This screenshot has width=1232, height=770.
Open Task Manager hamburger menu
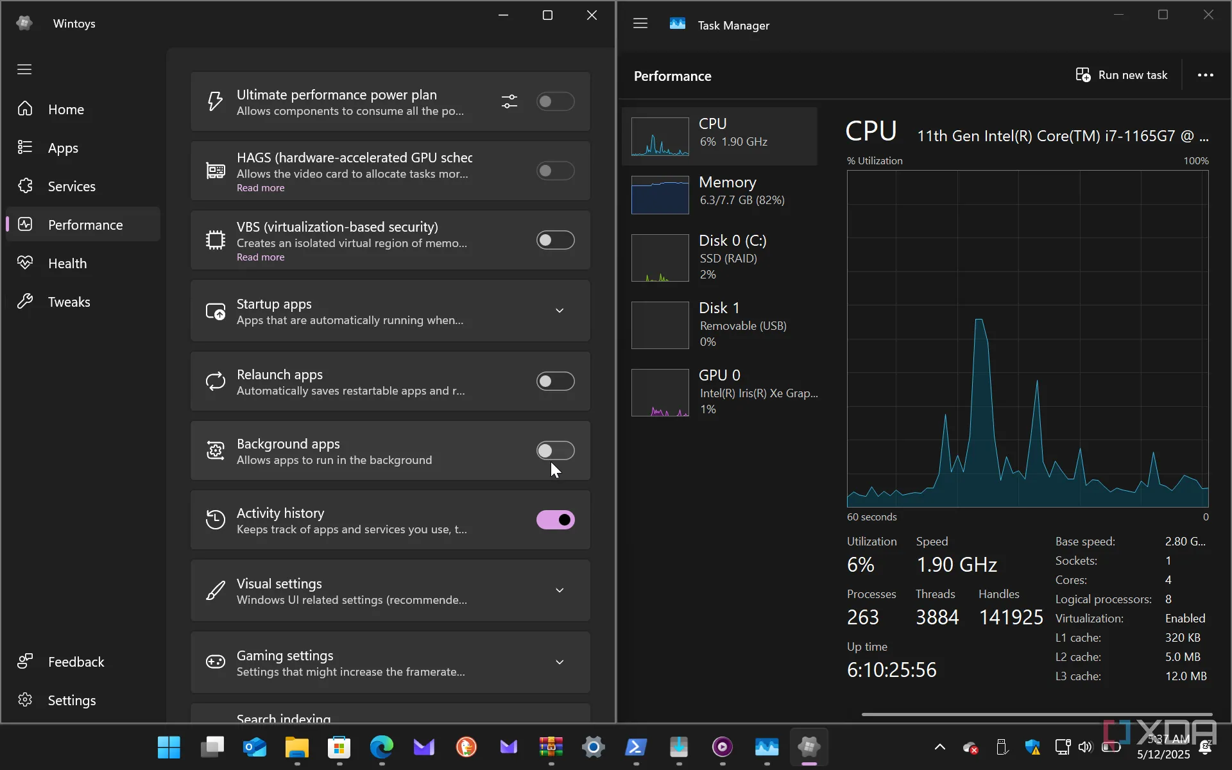[640, 24]
